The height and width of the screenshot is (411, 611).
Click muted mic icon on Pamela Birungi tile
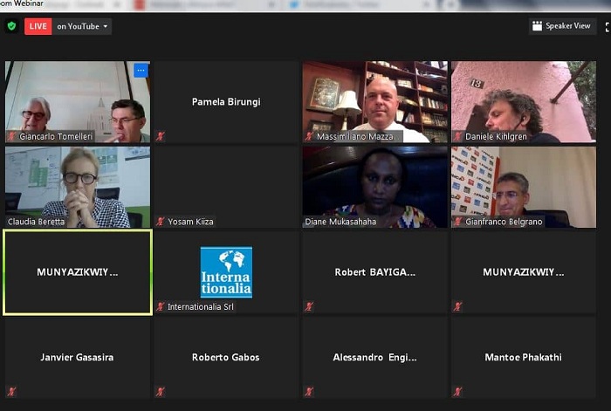click(160, 136)
